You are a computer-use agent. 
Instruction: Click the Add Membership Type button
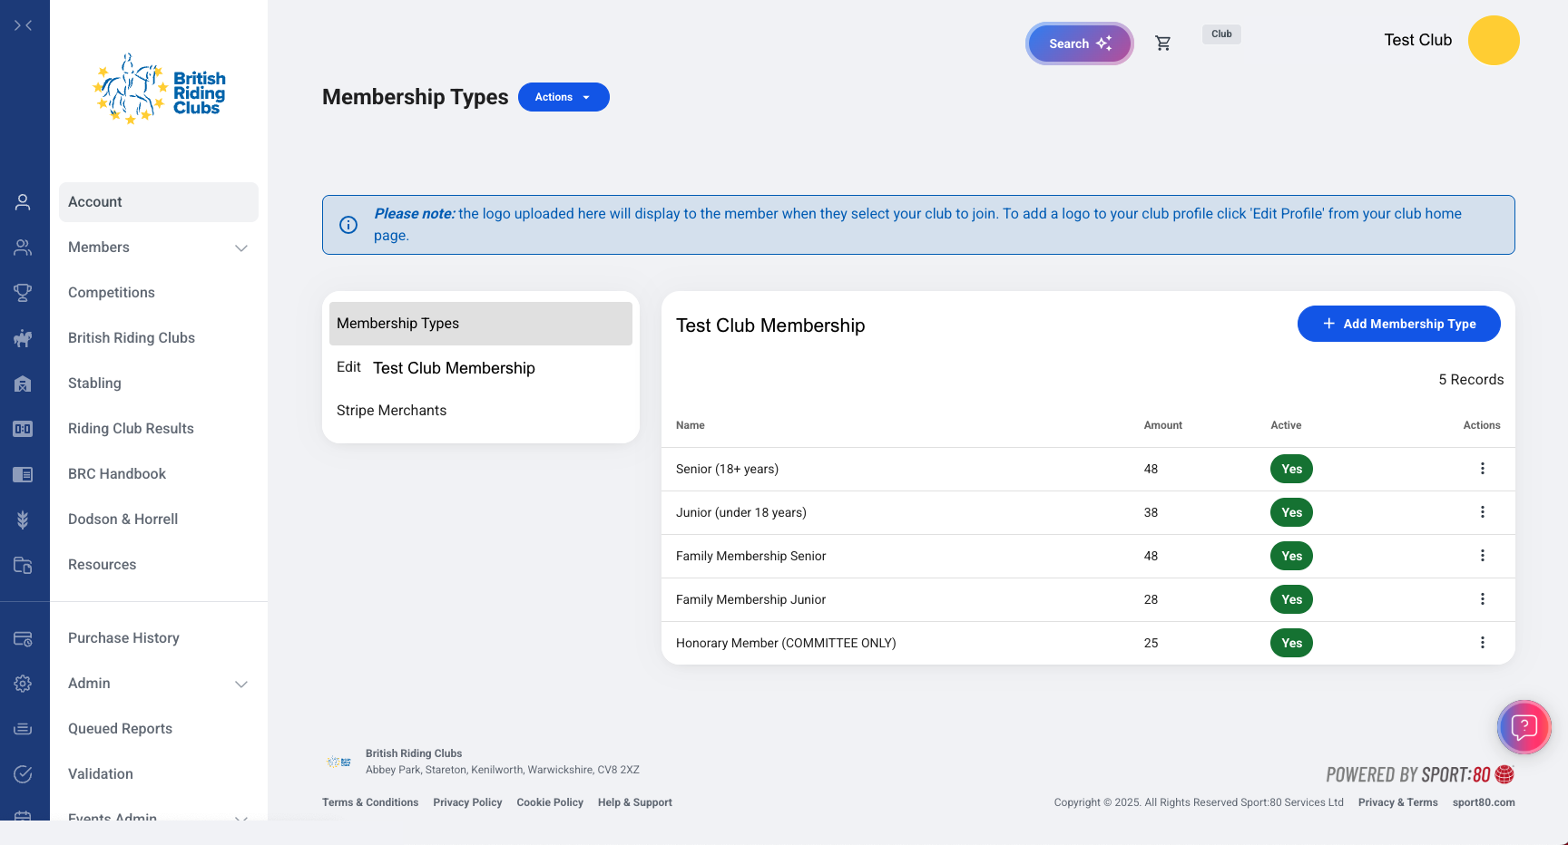(x=1398, y=324)
